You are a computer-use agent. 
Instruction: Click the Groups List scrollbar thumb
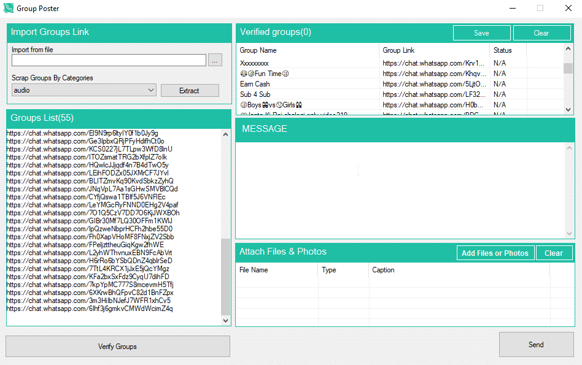(226, 277)
